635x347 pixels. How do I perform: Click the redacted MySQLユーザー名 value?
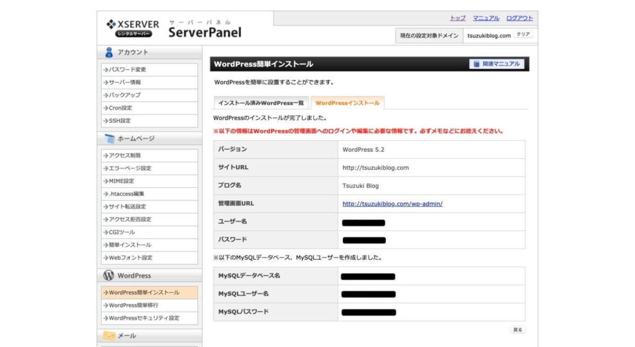pos(368,294)
